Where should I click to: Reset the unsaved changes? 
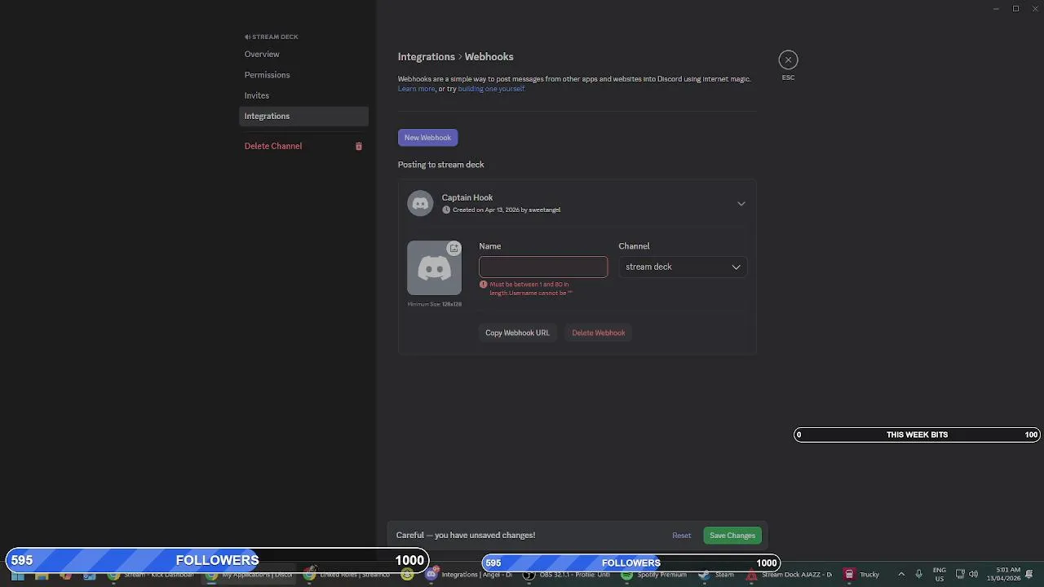[682, 536]
